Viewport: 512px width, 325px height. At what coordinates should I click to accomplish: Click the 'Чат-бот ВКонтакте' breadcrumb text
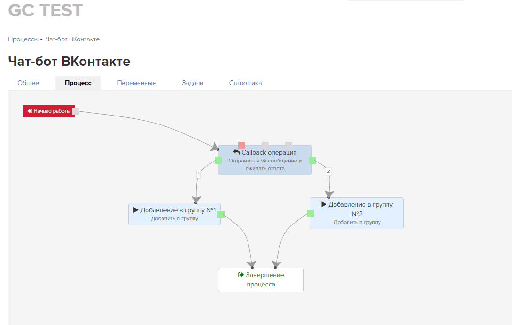(72, 39)
